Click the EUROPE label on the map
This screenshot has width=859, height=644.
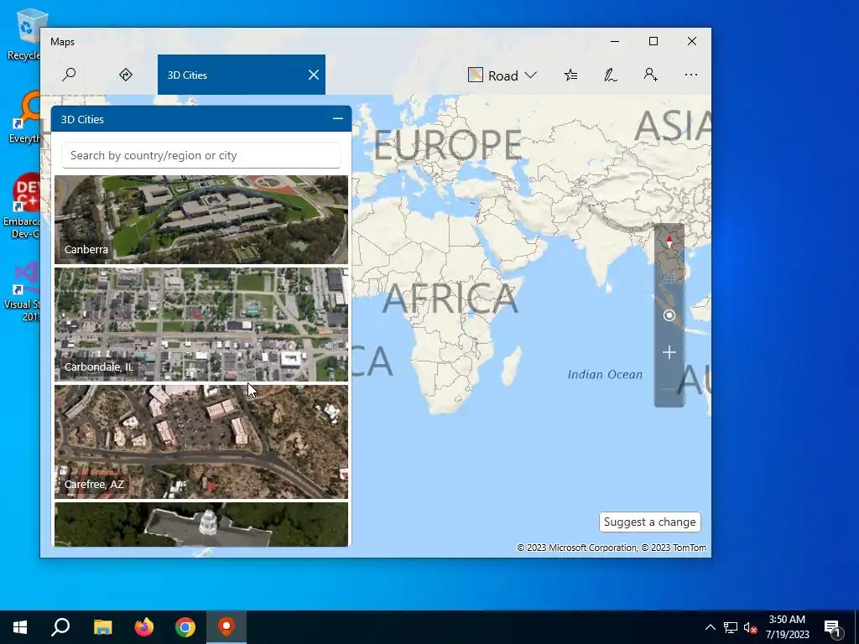click(448, 144)
